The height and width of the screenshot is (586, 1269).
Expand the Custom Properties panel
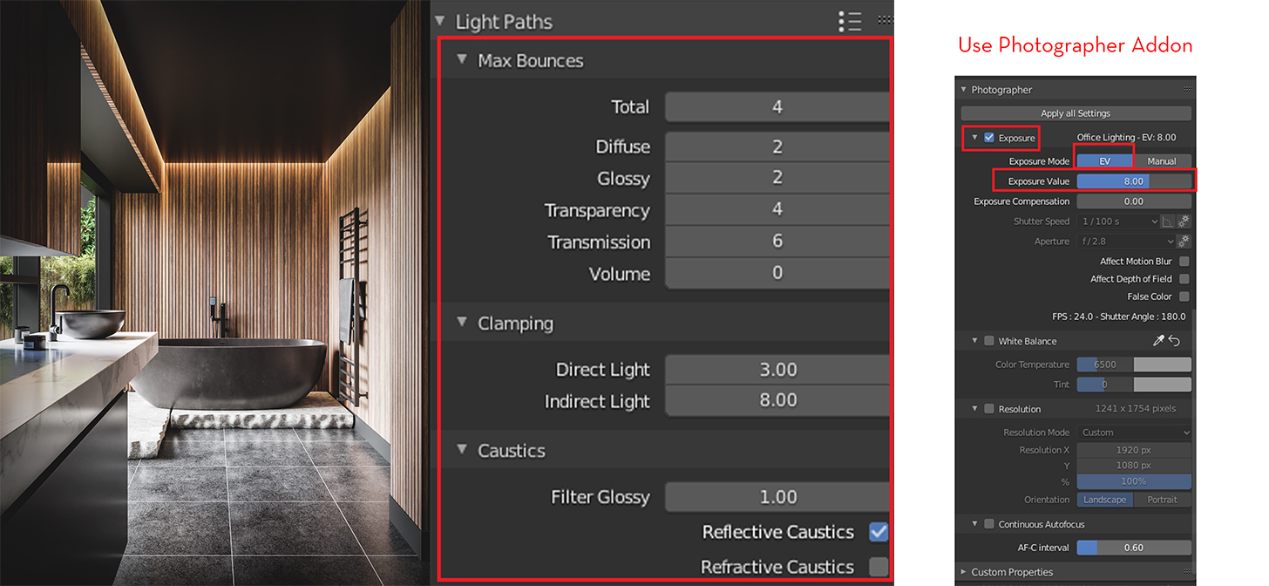click(x=964, y=572)
